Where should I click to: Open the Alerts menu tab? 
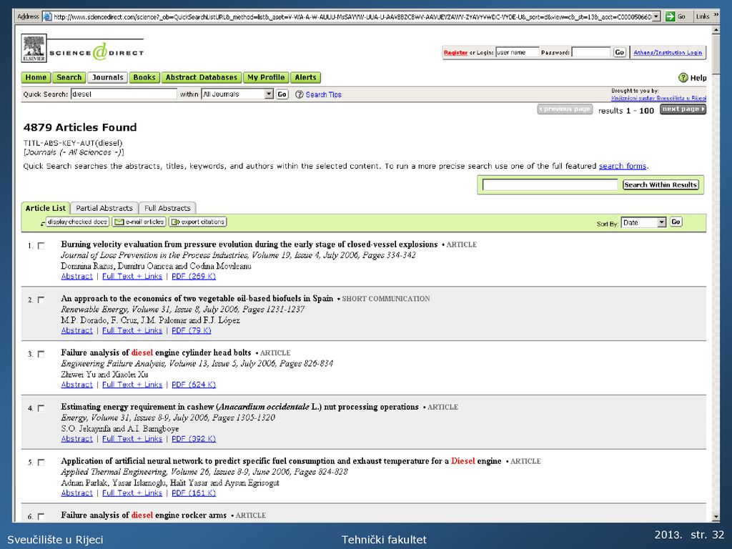[x=305, y=77]
